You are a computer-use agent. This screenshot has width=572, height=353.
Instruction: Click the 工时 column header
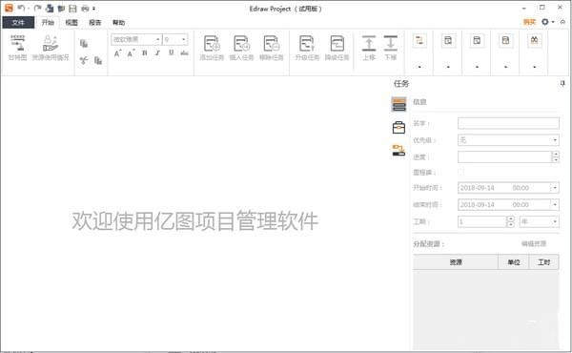pos(544,262)
